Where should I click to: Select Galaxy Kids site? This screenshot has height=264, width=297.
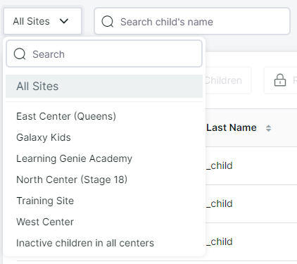coord(44,137)
